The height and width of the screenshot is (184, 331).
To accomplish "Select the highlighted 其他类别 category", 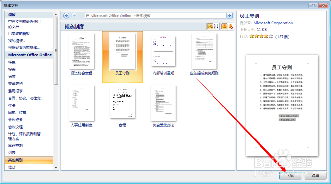I will click(29, 160).
